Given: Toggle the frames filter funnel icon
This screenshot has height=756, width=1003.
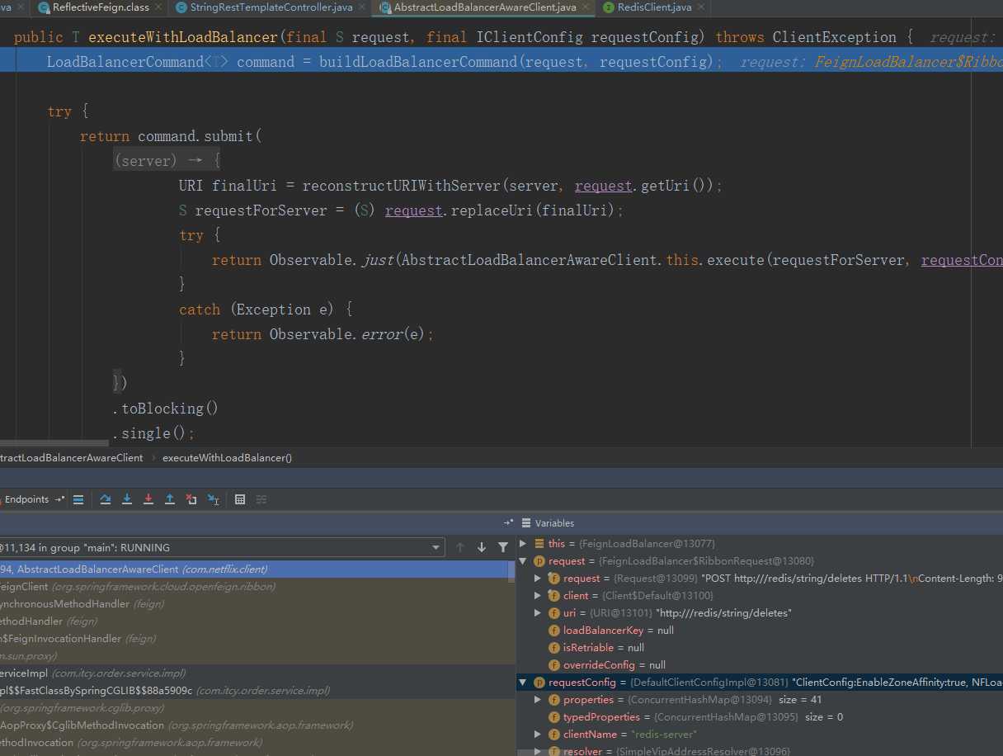Looking at the screenshot, I should (x=503, y=547).
